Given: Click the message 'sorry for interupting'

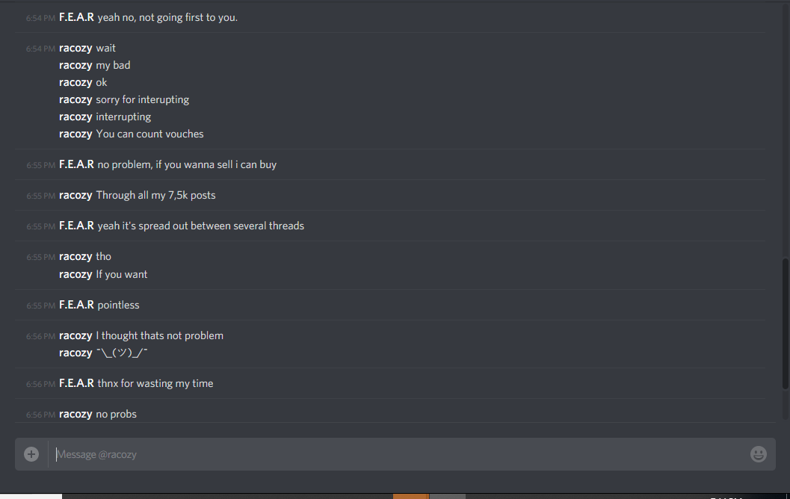Looking at the screenshot, I should coord(143,99).
